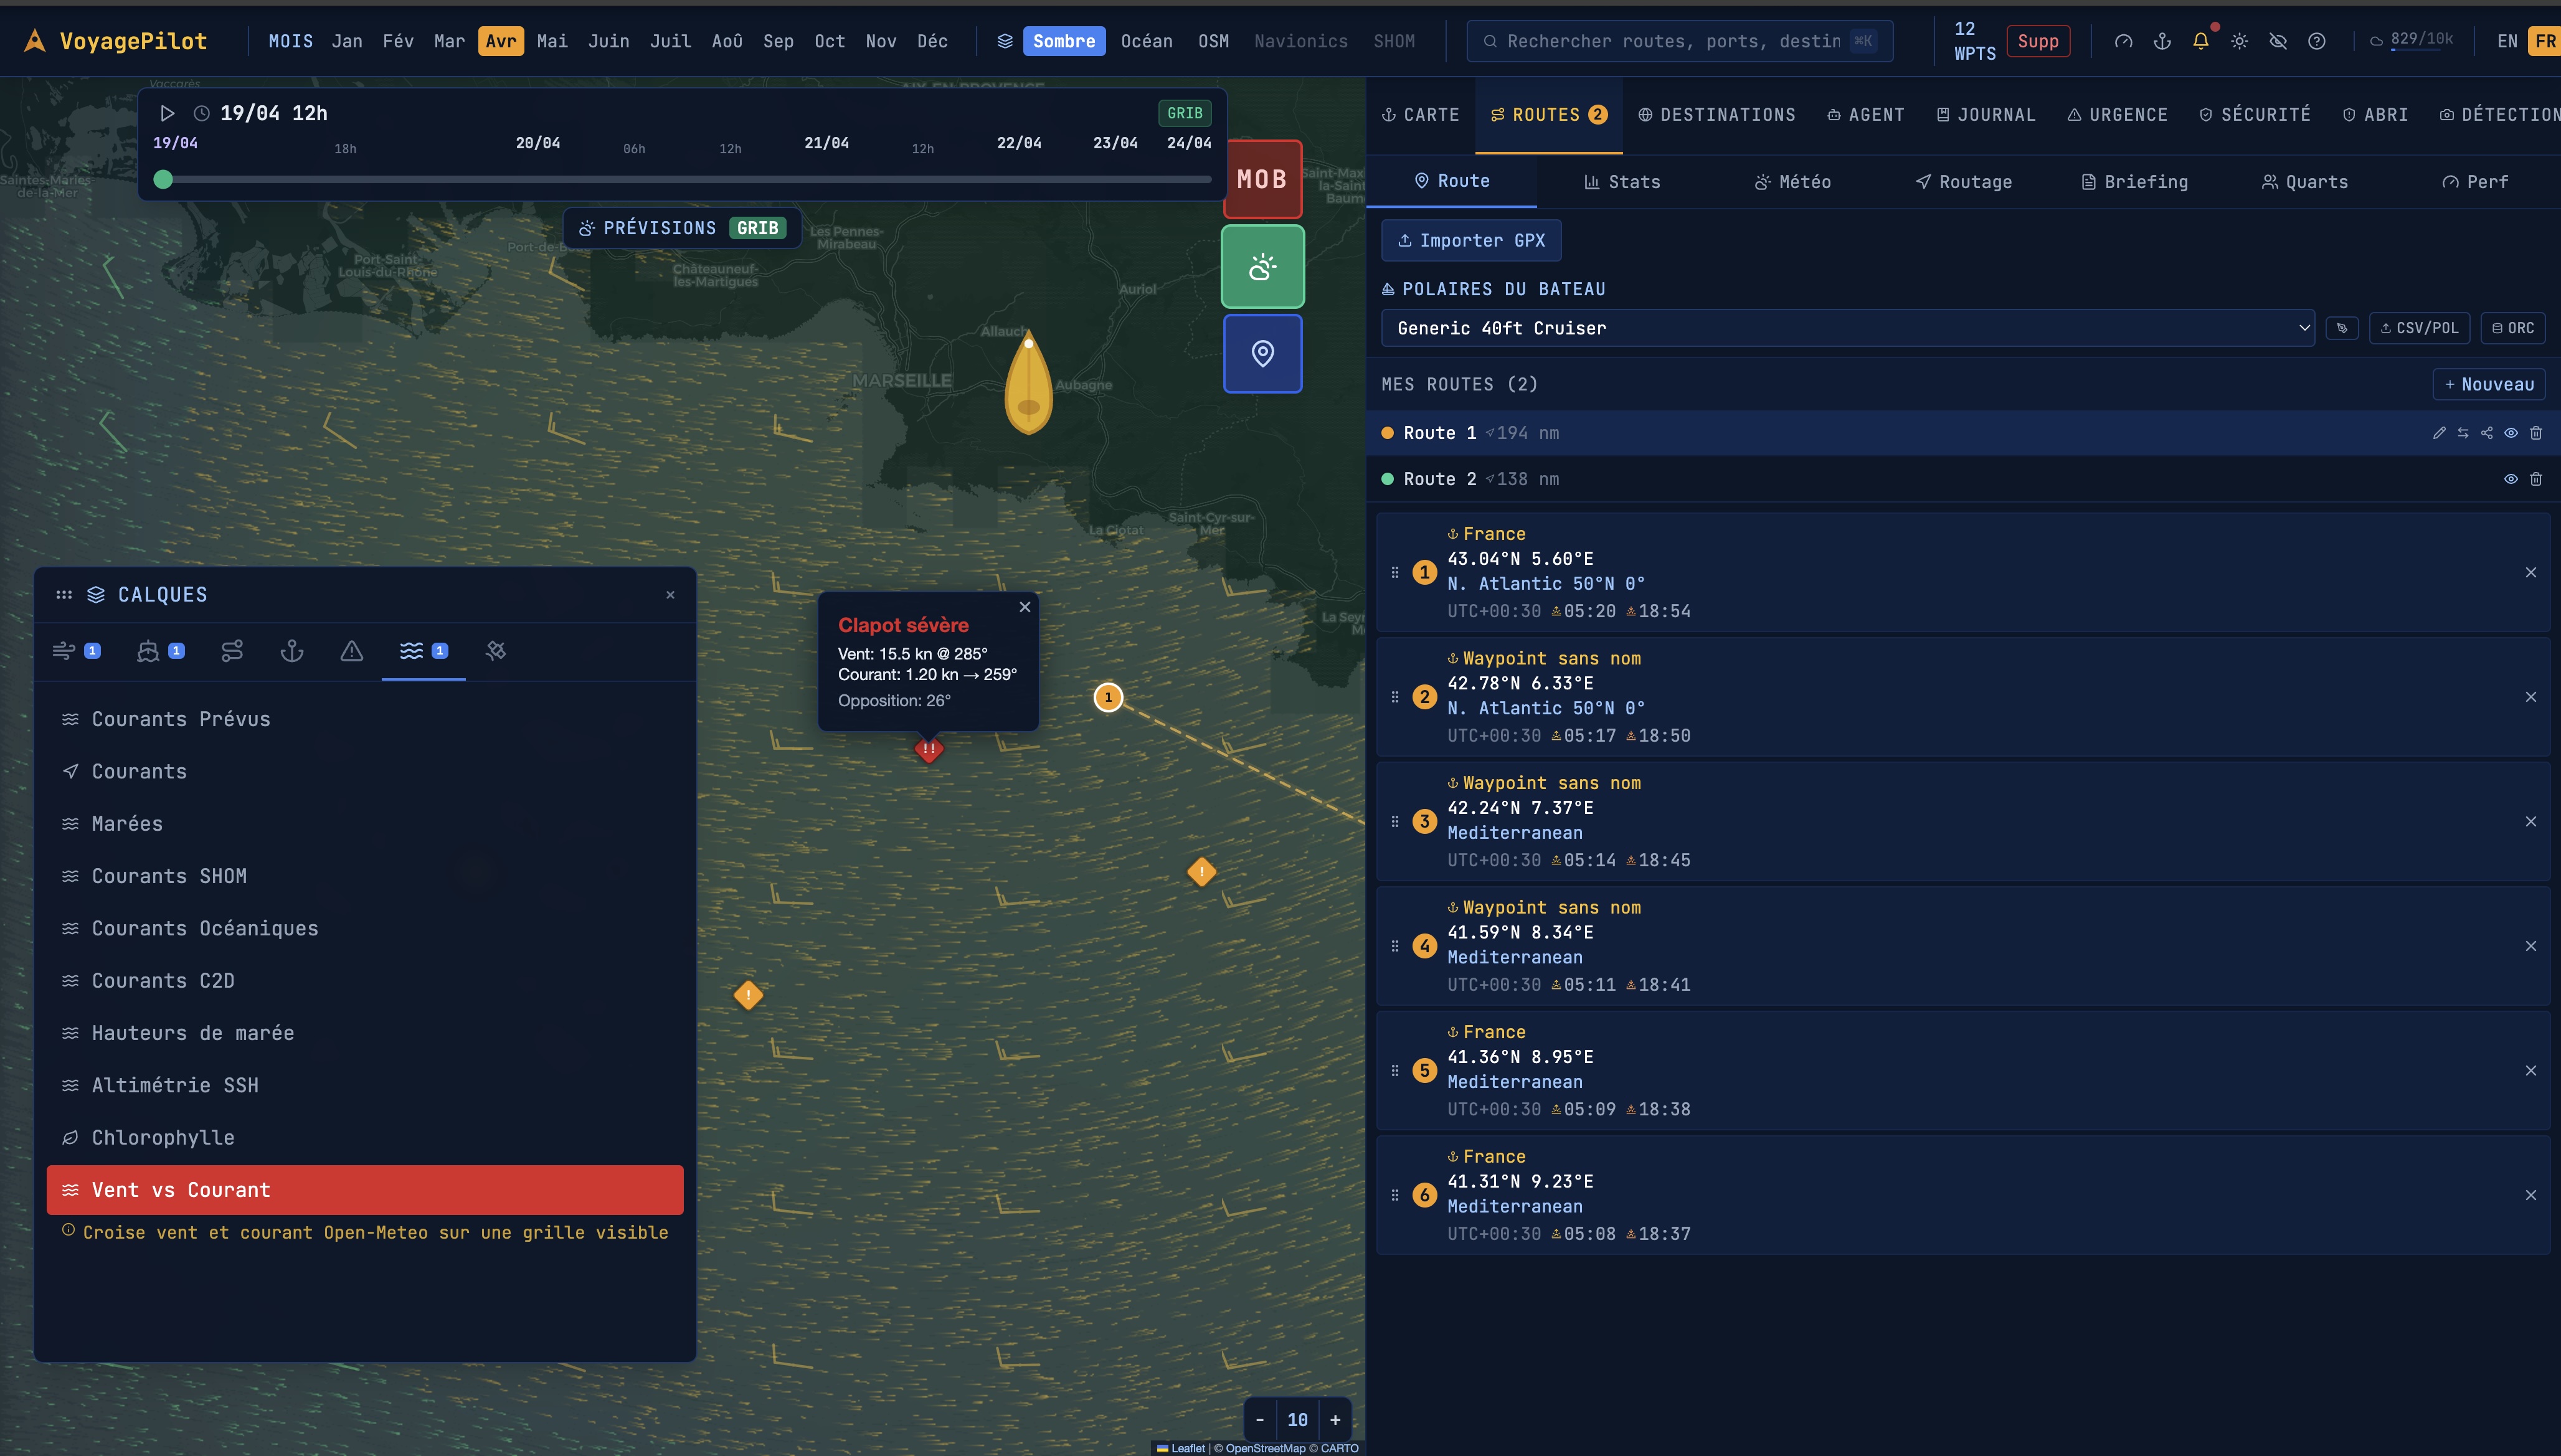2561x1456 pixels.
Task: Select Route 2 row in list
Action: coord(1963,479)
